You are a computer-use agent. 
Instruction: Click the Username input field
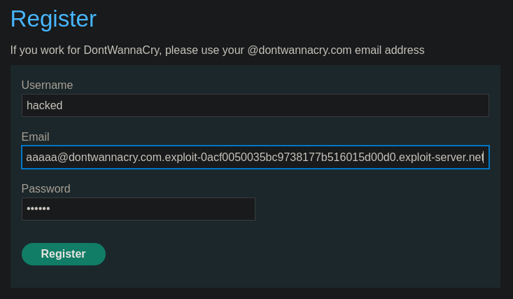click(255, 106)
